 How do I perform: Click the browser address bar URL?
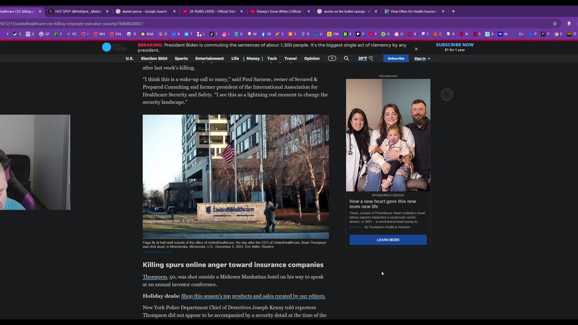click(72, 23)
